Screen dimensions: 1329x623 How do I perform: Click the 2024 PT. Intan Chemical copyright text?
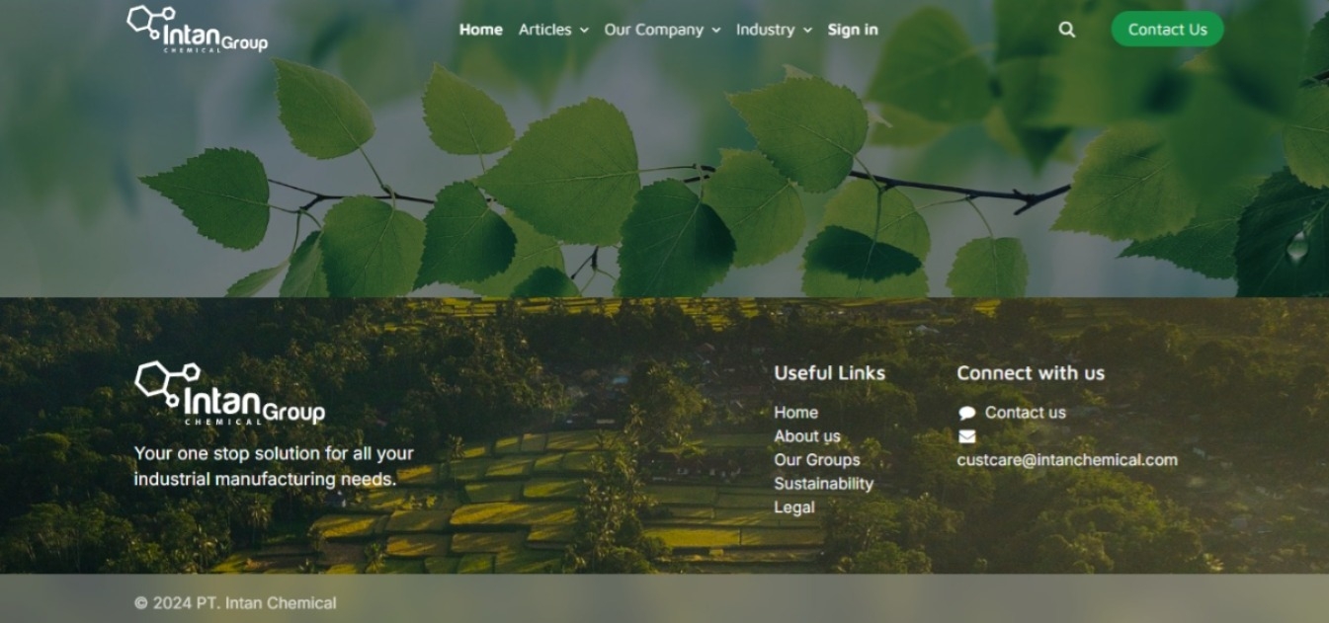coord(235,602)
